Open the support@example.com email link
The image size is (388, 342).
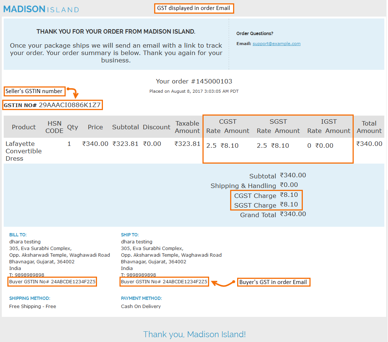point(276,44)
